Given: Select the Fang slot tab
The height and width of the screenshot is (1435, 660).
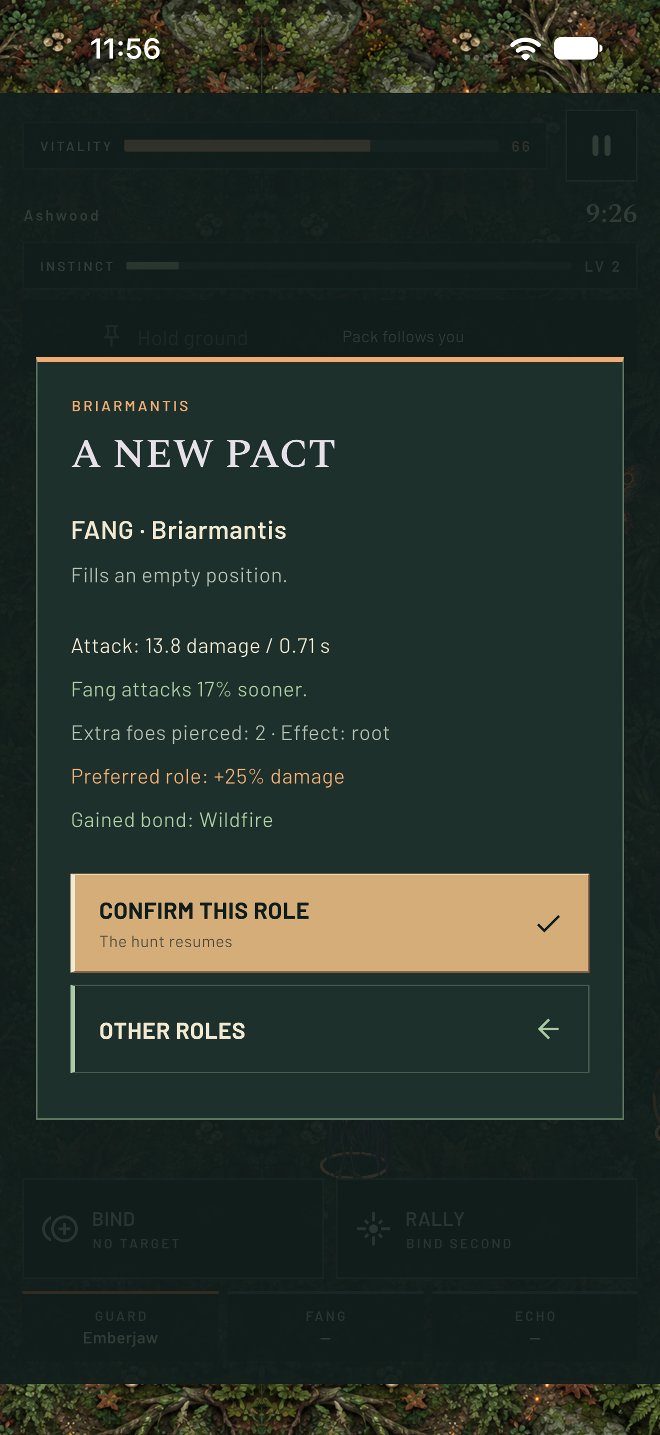Looking at the screenshot, I should [x=325, y=1326].
